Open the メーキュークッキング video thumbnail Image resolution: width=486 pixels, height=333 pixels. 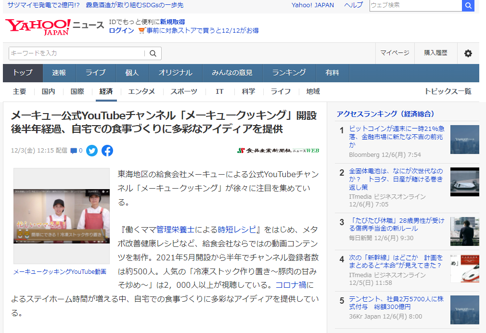coord(62,216)
